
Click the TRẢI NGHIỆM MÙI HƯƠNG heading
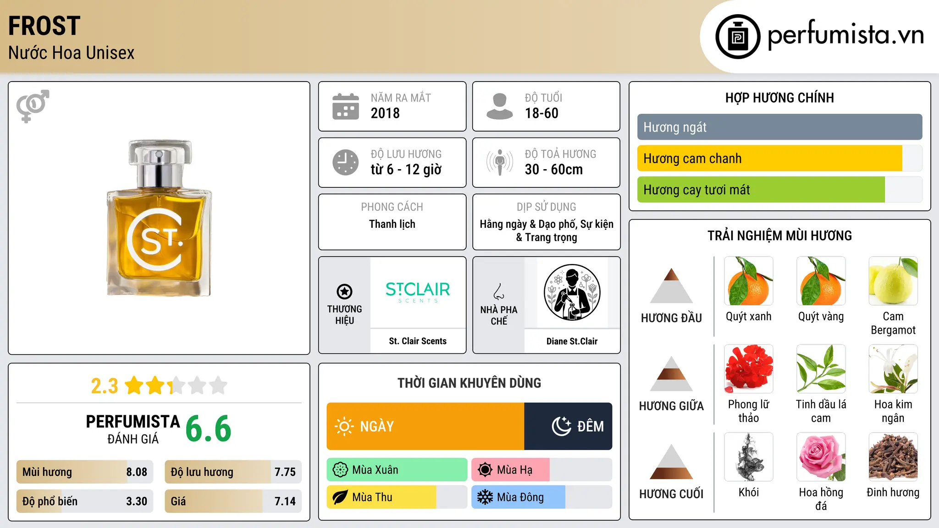779,236
